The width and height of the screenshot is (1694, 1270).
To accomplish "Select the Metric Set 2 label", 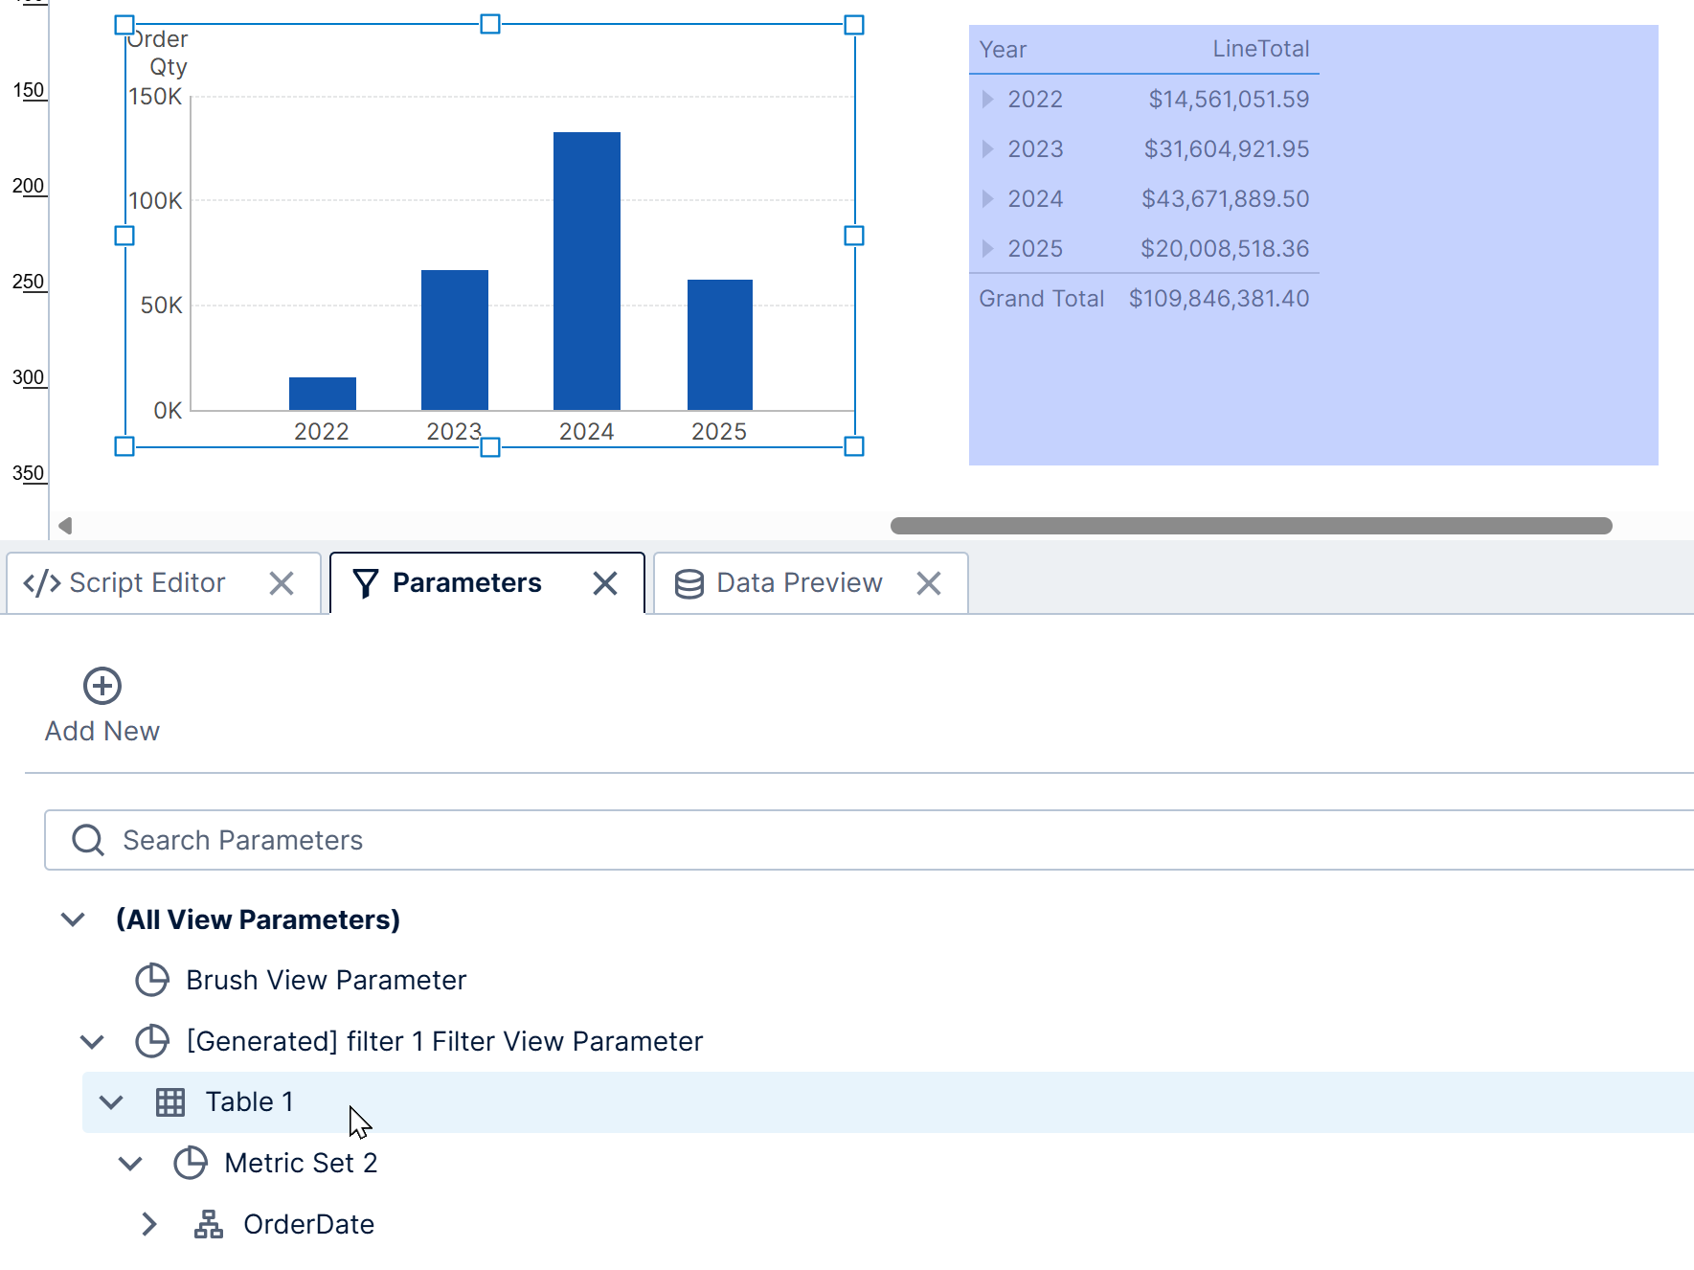I will (x=301, y=1163).
